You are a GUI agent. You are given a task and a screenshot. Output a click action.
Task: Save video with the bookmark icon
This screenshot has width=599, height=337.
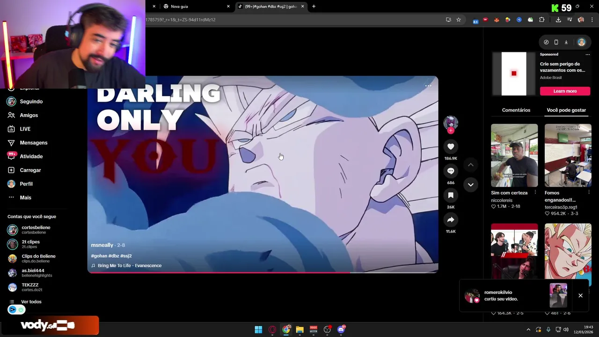point(451,195)
